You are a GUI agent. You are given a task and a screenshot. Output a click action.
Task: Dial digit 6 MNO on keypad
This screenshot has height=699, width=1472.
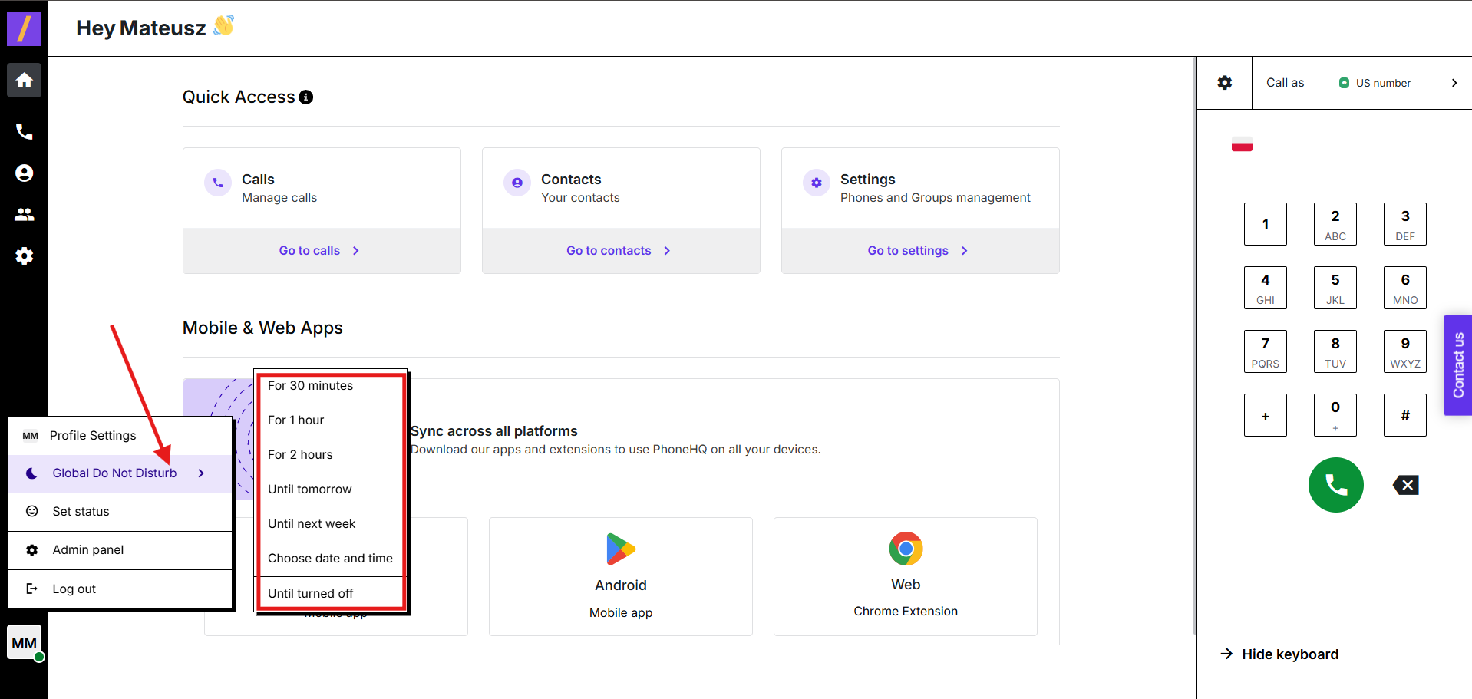1405,288
